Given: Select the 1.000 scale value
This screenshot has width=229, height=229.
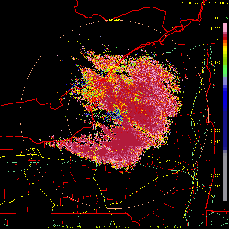Looking at the screenshot, I should click(216, 28).
